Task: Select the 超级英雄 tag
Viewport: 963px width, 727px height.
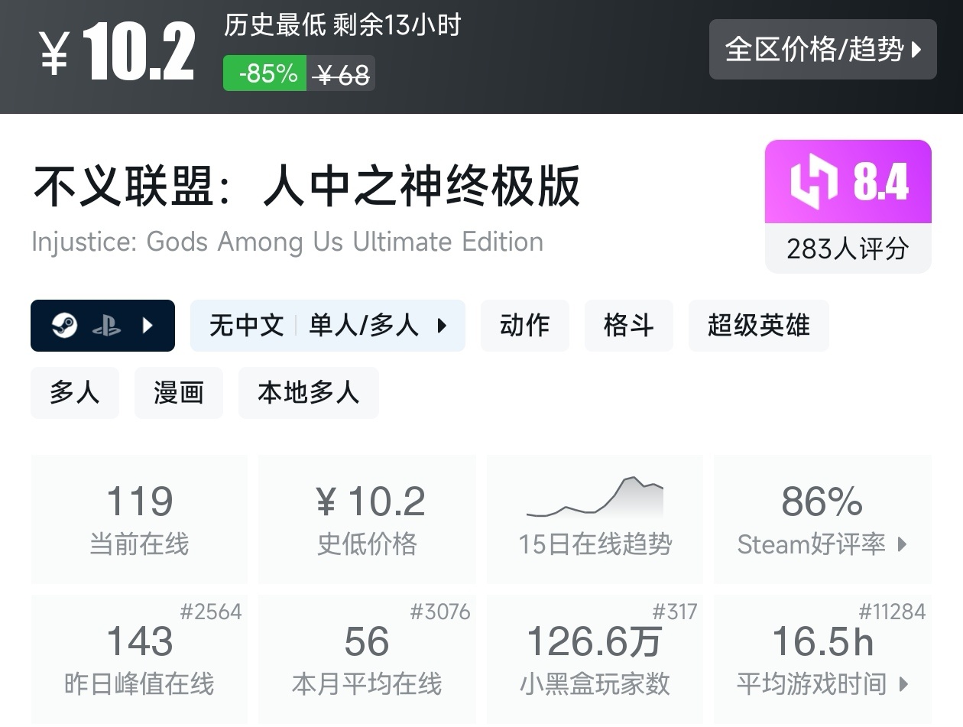Action: (x=758, y=326)
